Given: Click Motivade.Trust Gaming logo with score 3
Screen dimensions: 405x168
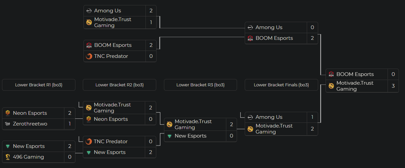Looking at the screenshot, I should [x=331, y=86].
